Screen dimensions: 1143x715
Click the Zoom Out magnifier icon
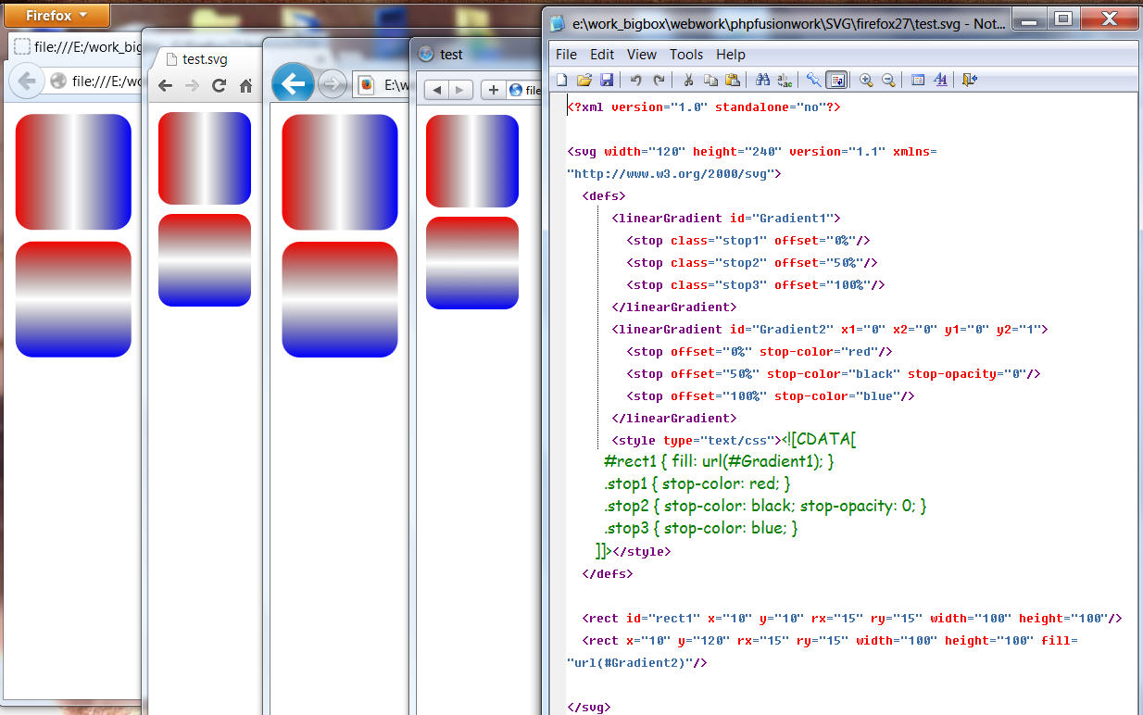coord(888,81)
